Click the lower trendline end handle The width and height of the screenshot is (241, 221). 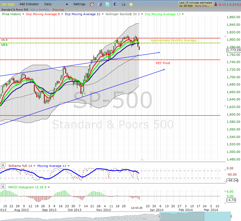pos(164,70)
